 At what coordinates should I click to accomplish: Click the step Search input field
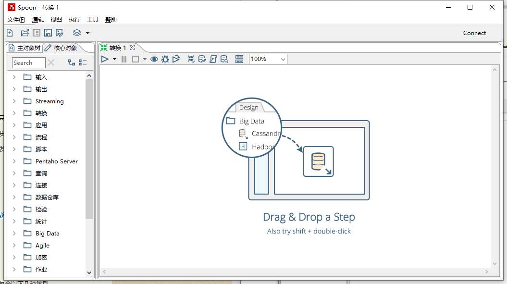[x=28, y=63]
